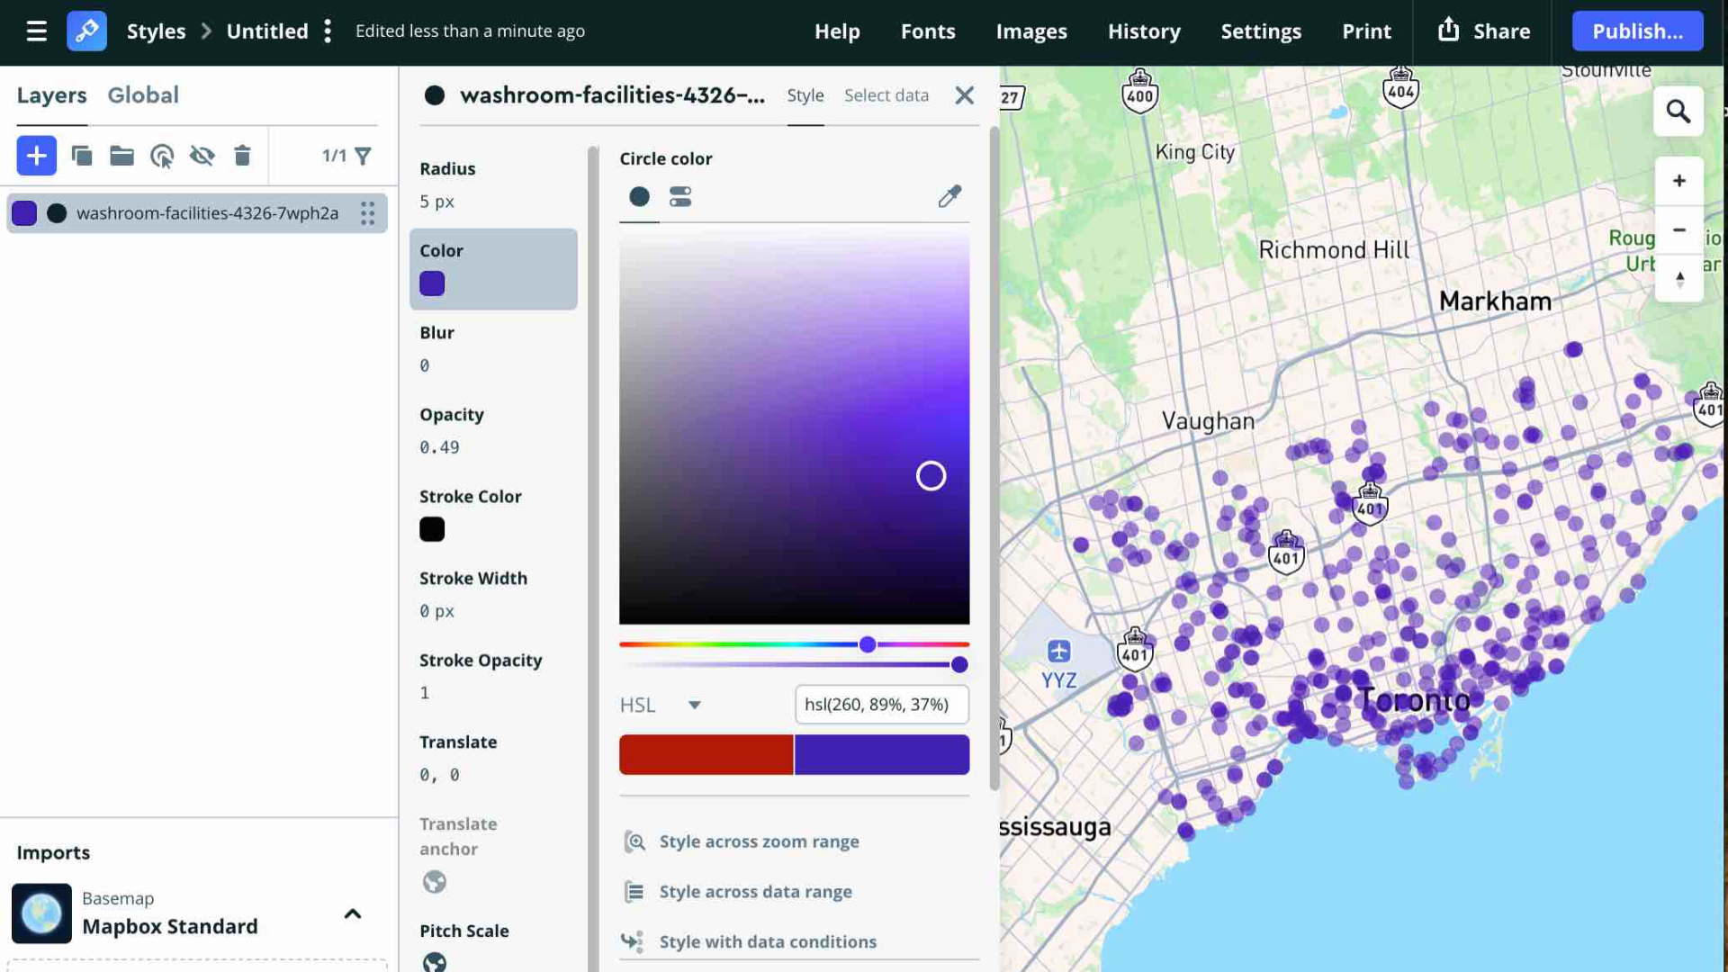Duplicate the selected layer
The height and width of the screenshot is (972, 1728).
[x=81, y=155]
